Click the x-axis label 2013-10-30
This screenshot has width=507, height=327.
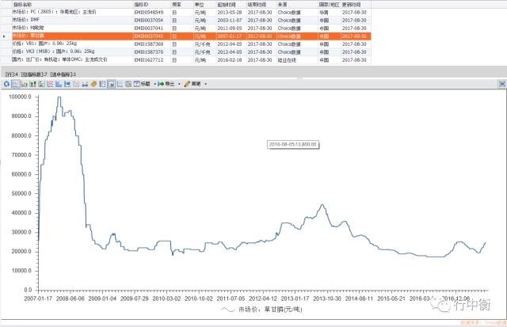tap(327, 298)
